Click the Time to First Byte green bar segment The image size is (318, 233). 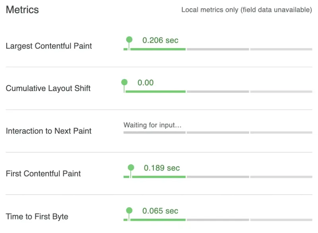[x=157, y=219]
